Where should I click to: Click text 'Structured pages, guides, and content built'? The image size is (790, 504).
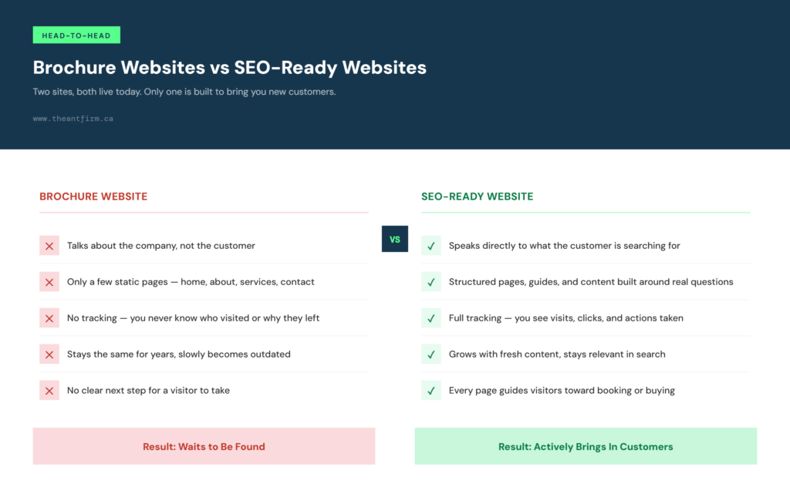[592, 282]
